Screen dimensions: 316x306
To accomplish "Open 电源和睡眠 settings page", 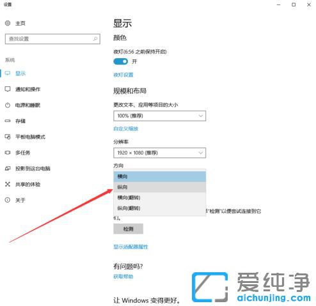I will point(28,105).
